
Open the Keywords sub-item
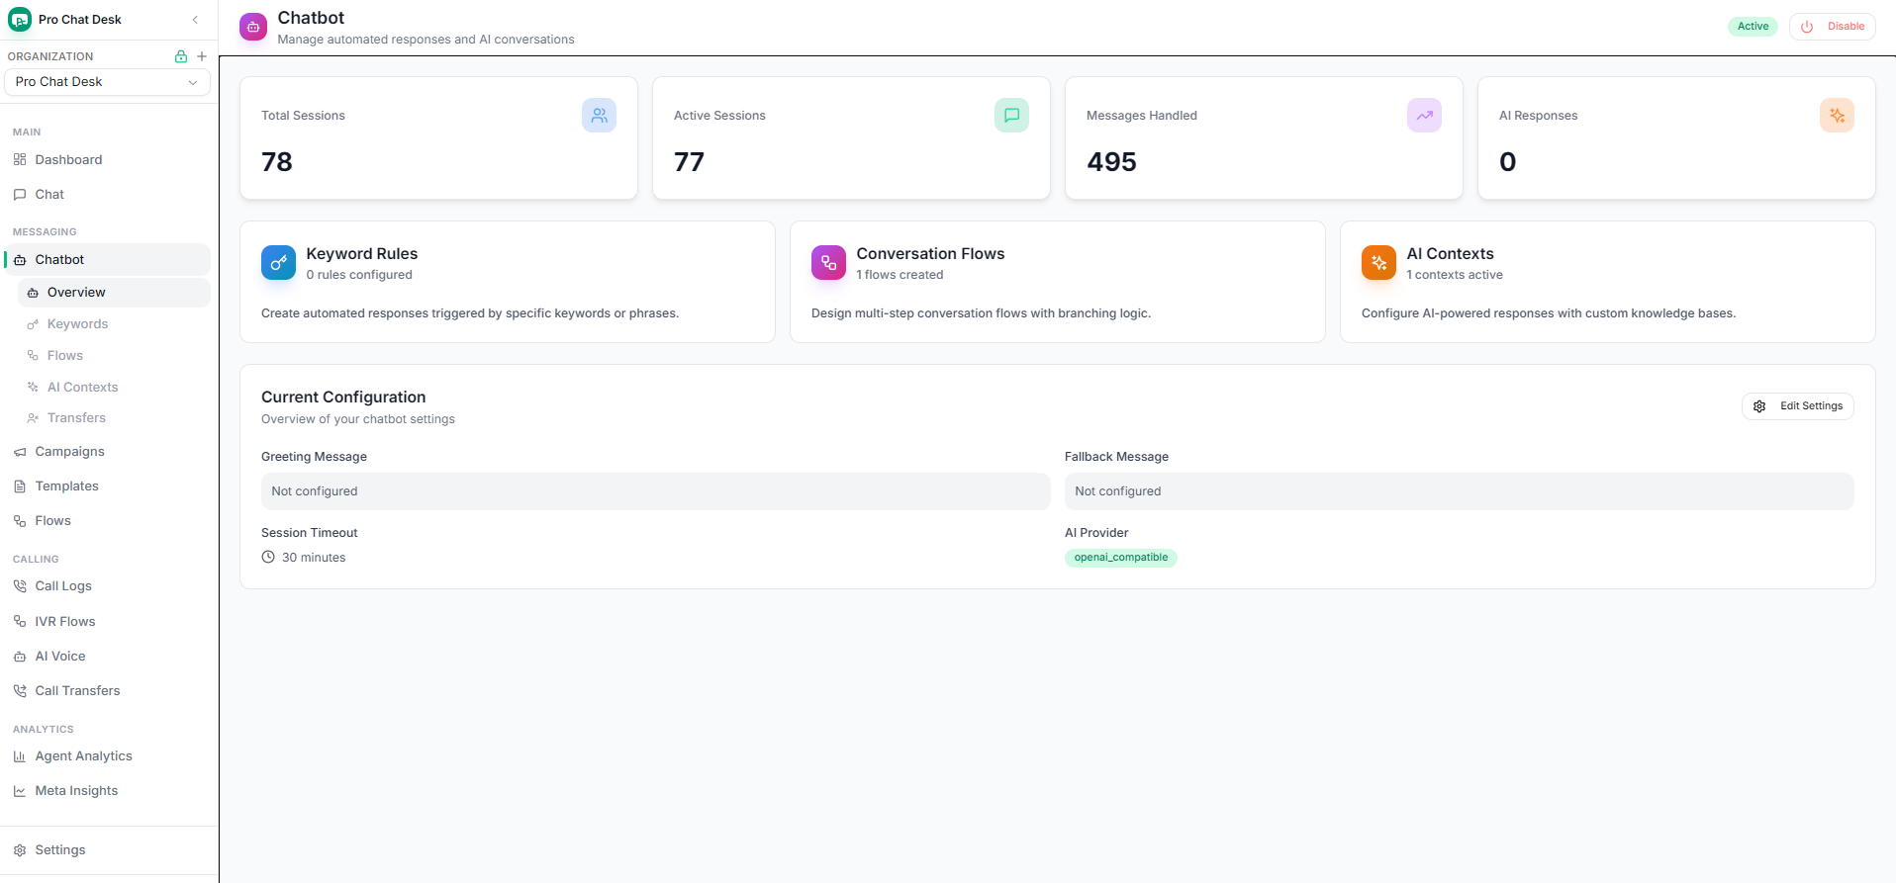114,324
